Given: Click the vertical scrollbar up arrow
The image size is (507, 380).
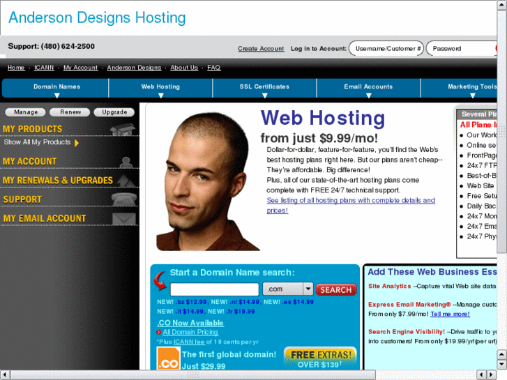Looking at the screenshot, I should (502, 6).
